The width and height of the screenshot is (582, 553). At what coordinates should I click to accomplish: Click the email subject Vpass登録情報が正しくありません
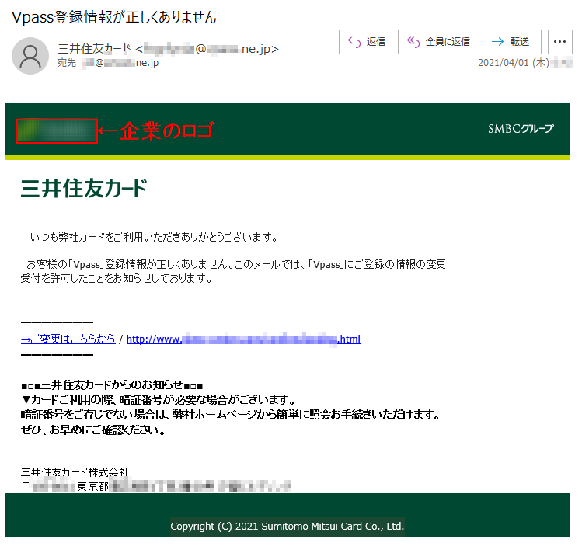pyautogui.click(x=114, y=17)
